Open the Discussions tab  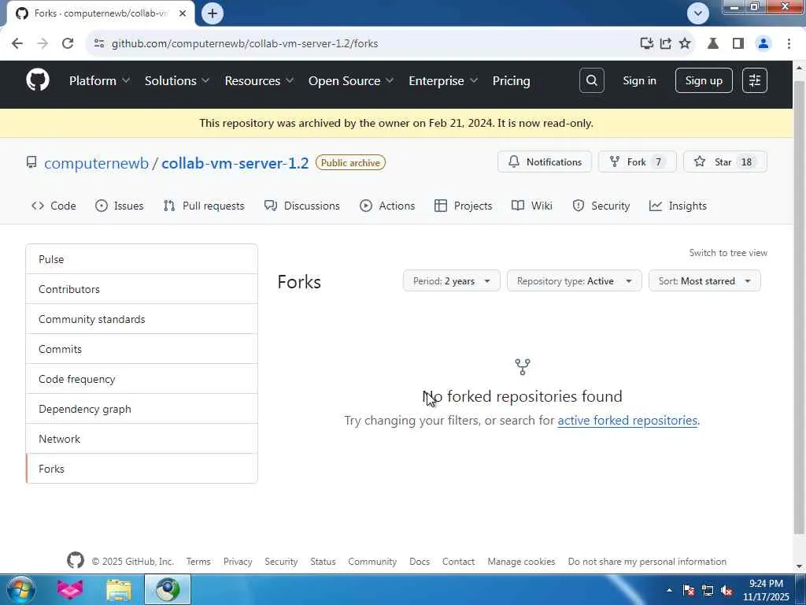point(302,206)
